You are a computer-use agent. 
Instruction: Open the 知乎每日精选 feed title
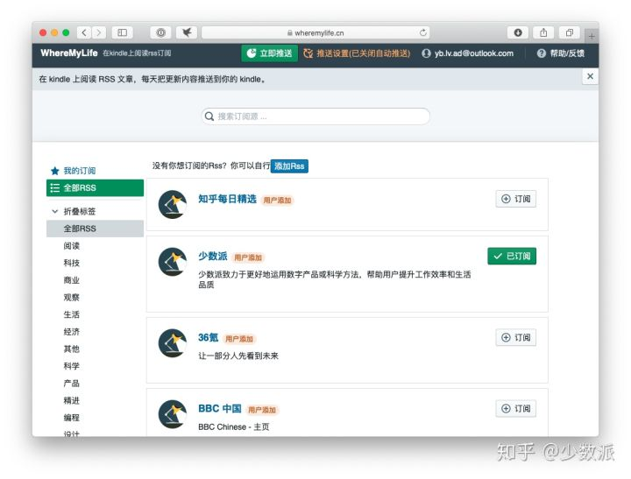pyautogui.click(x=227, y=199)
